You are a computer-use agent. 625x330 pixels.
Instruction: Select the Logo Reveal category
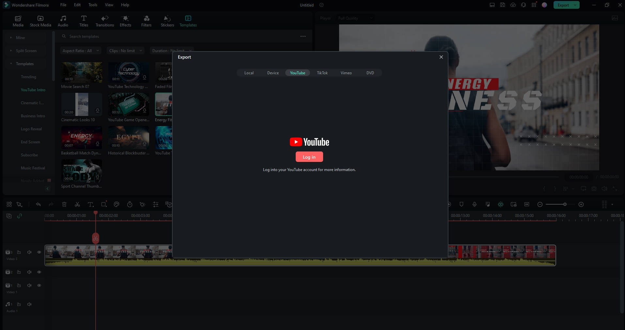31,129
